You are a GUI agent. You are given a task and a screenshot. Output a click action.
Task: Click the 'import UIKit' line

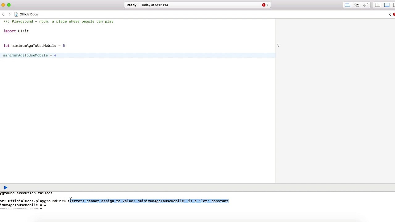[16, 31]
